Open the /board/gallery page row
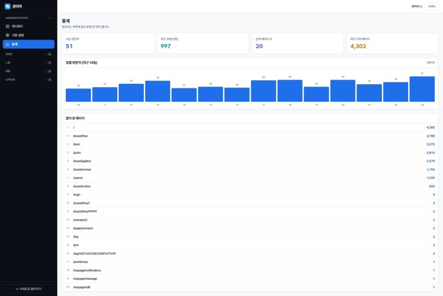Viewport: 443px width, 296px height. (x=250, y=161)
